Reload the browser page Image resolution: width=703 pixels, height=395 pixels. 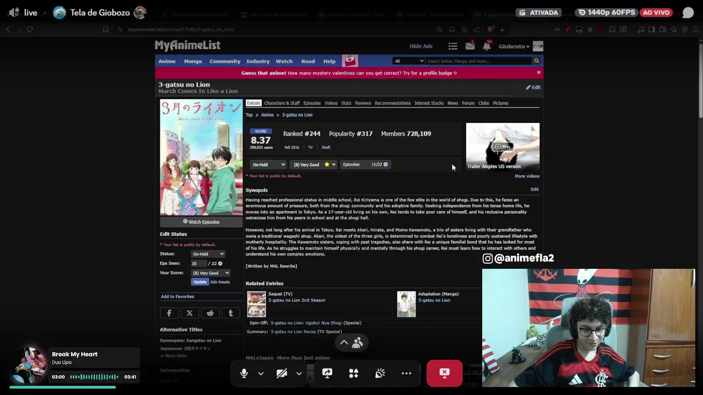click(30, 29)
